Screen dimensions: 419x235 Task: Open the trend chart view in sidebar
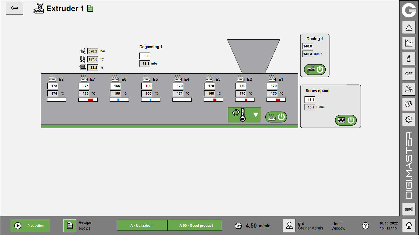(x=409, y=43)
